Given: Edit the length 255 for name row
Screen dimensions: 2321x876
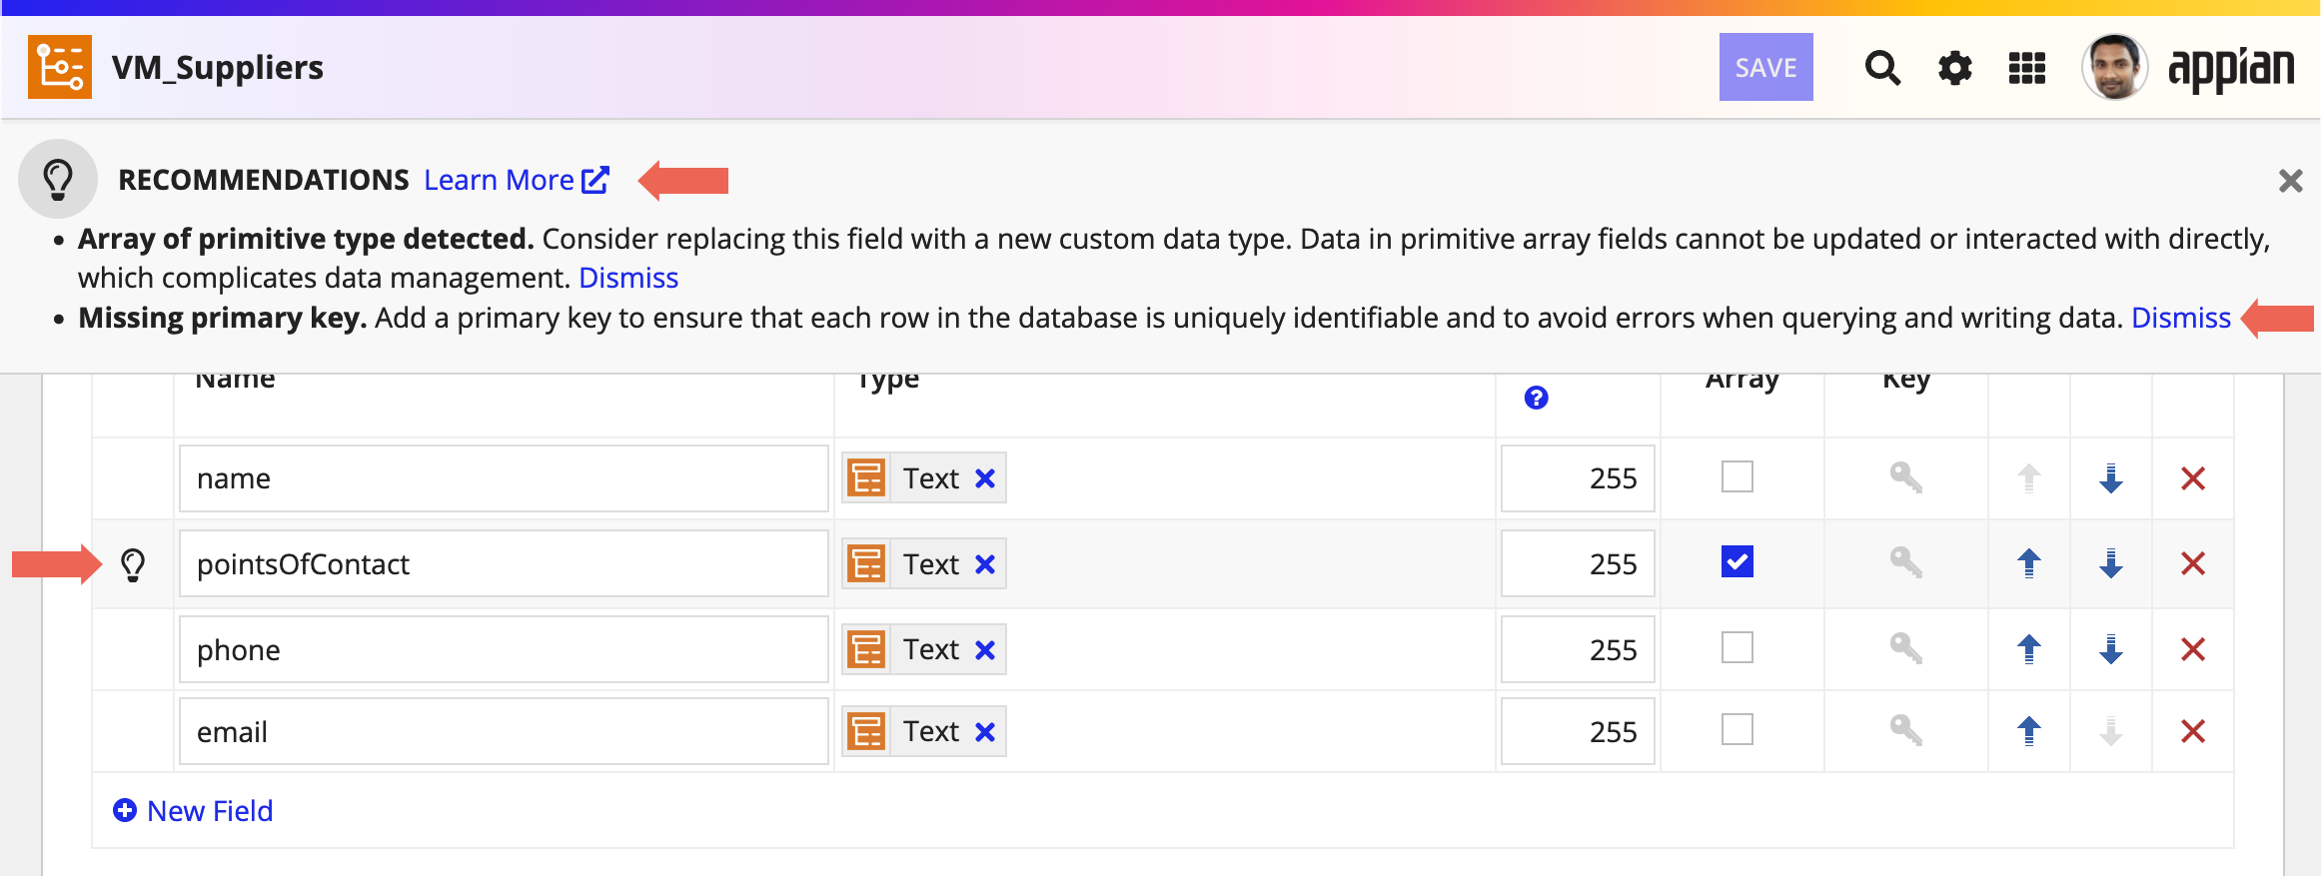Looking at the screenshot, I should 1578,478.
